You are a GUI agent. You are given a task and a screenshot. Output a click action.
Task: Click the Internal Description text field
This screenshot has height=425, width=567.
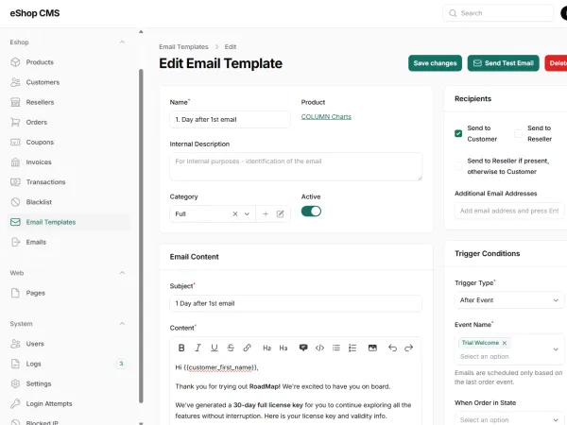coord(296,166)
